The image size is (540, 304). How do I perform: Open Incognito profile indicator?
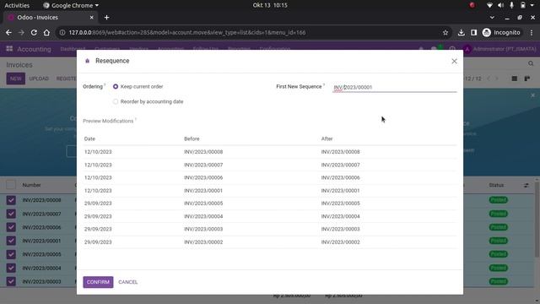(x=501, y=32)
